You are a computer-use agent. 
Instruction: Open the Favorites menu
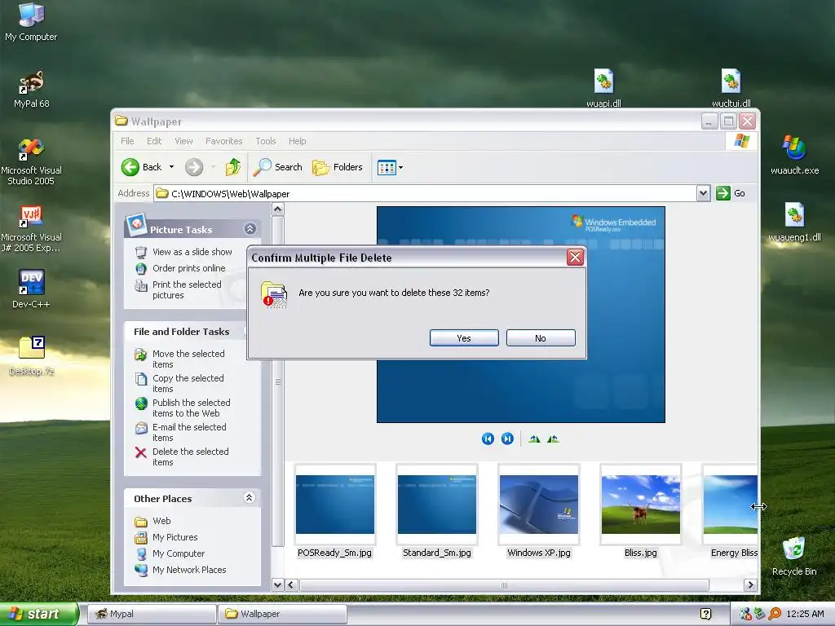tap(223, 141)
